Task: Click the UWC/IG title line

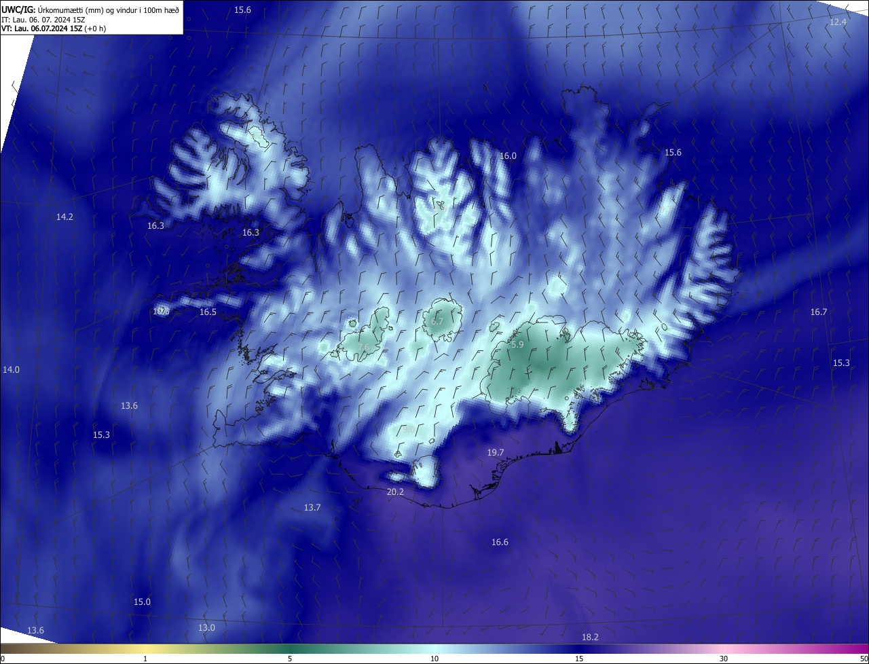Action: [x=90, y=10]
